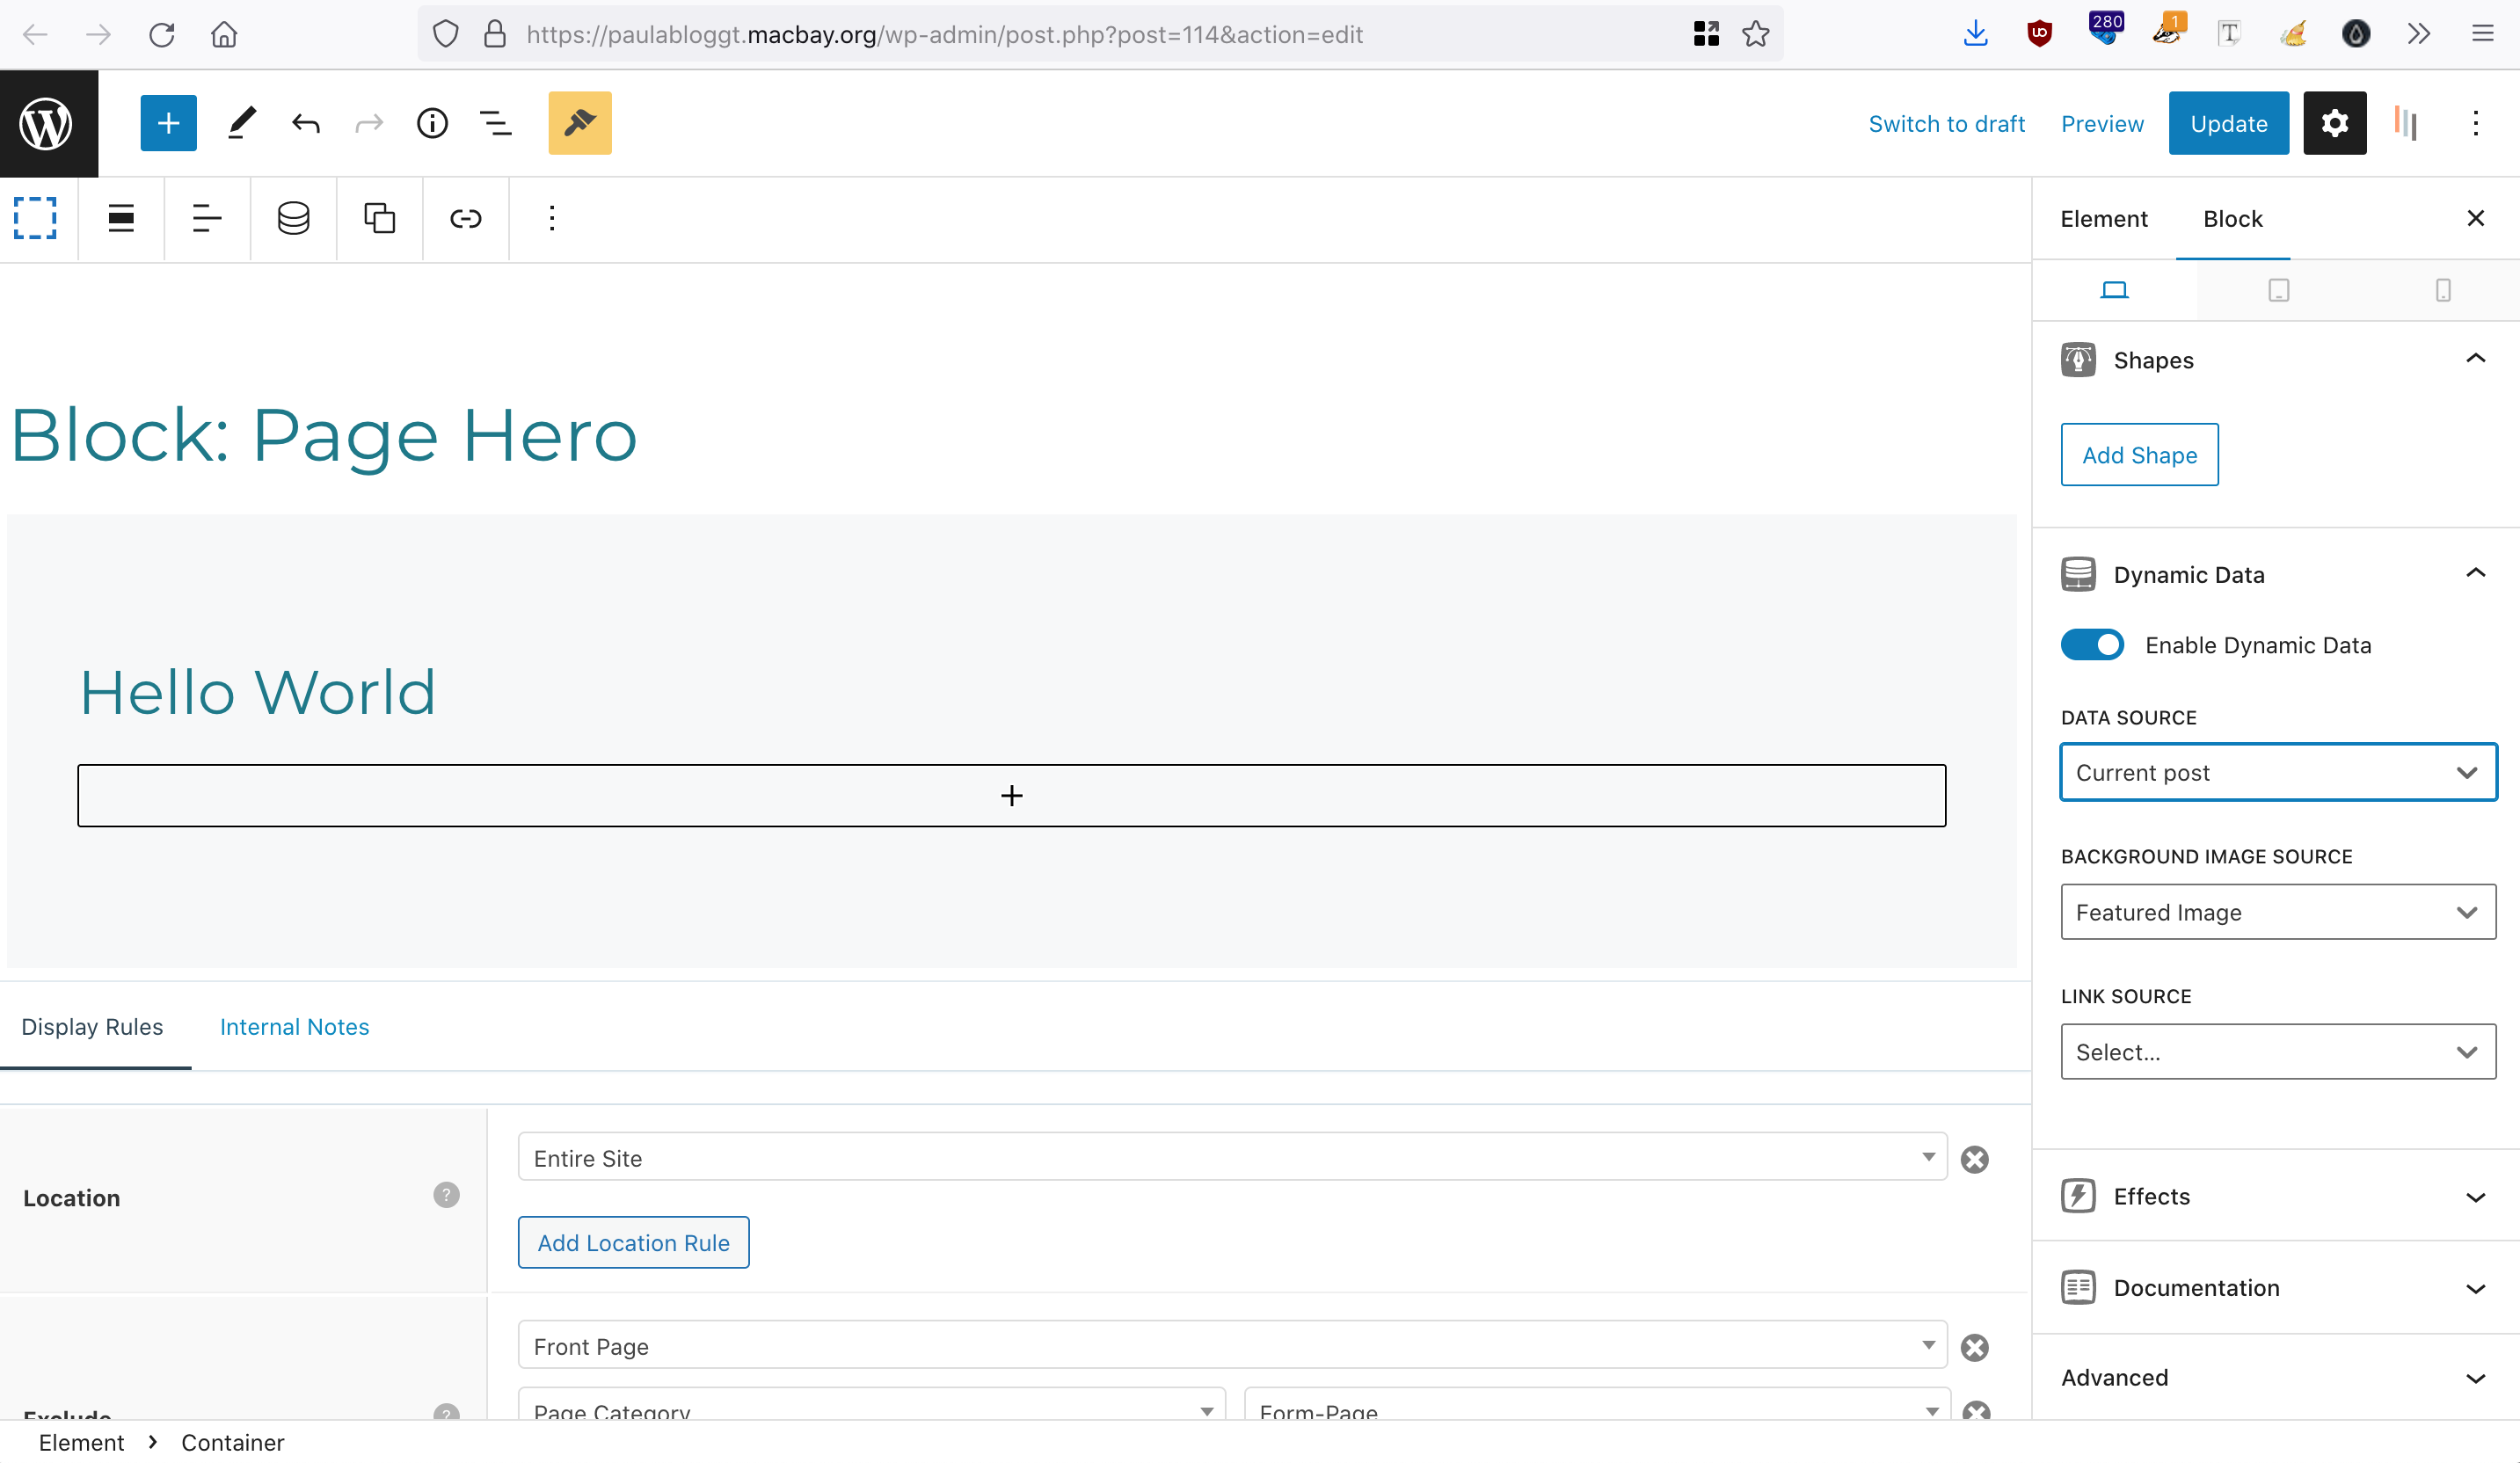2520x1463 pixels.
Task: Switch to the Element sidebar tab
Action: coord(2103,219)
